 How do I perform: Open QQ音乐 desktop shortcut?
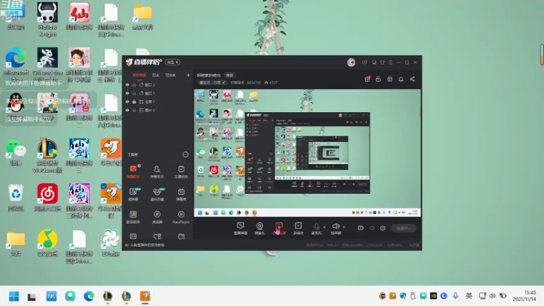pos(48,243)
